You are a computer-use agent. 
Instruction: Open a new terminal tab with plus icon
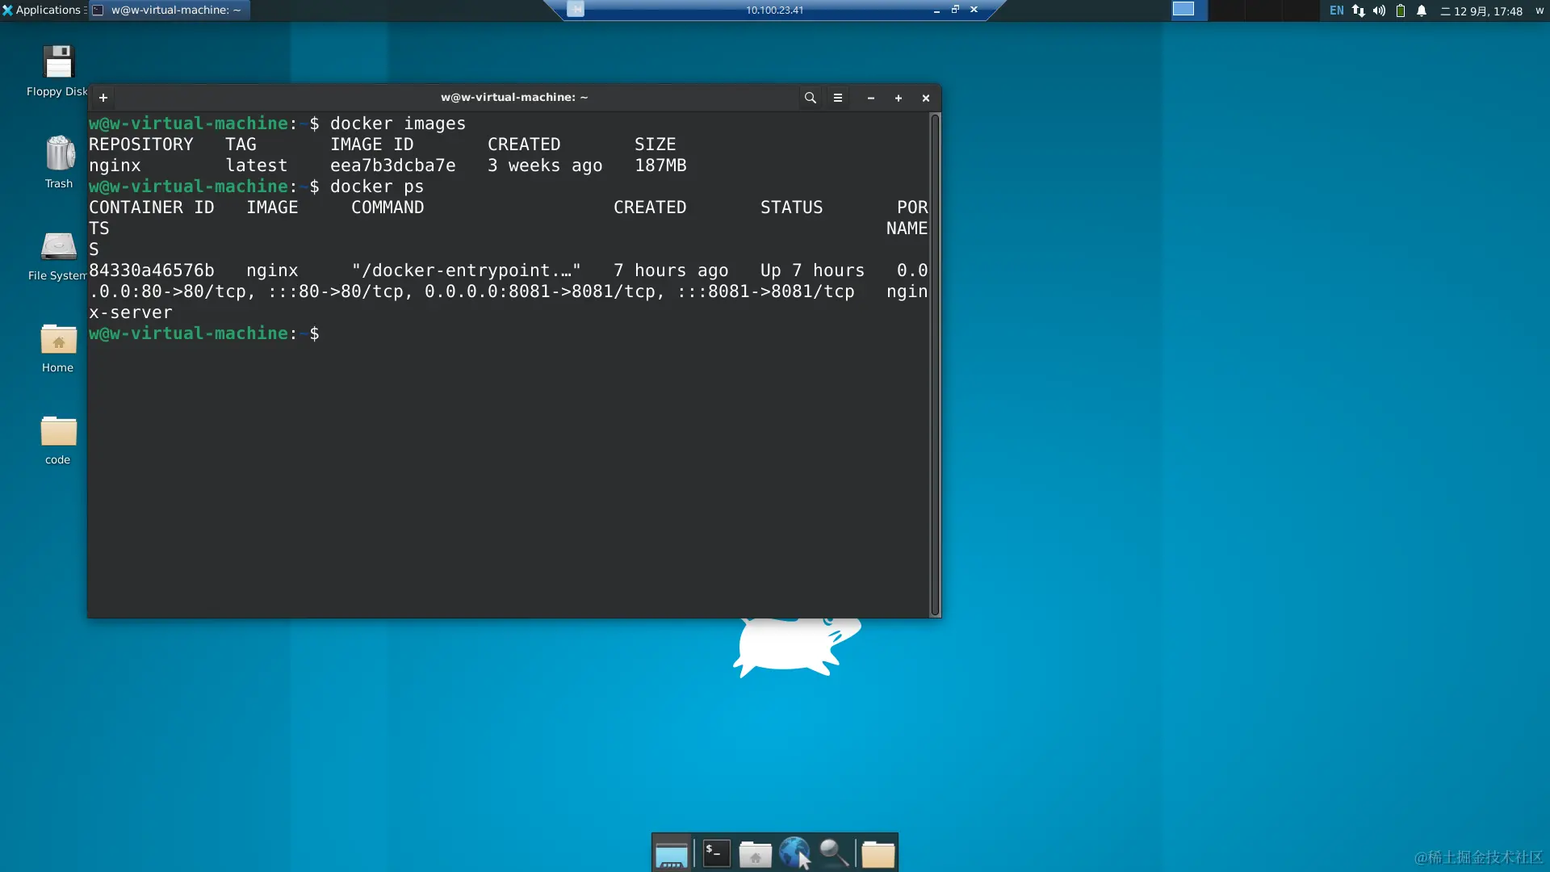(103, 98)
